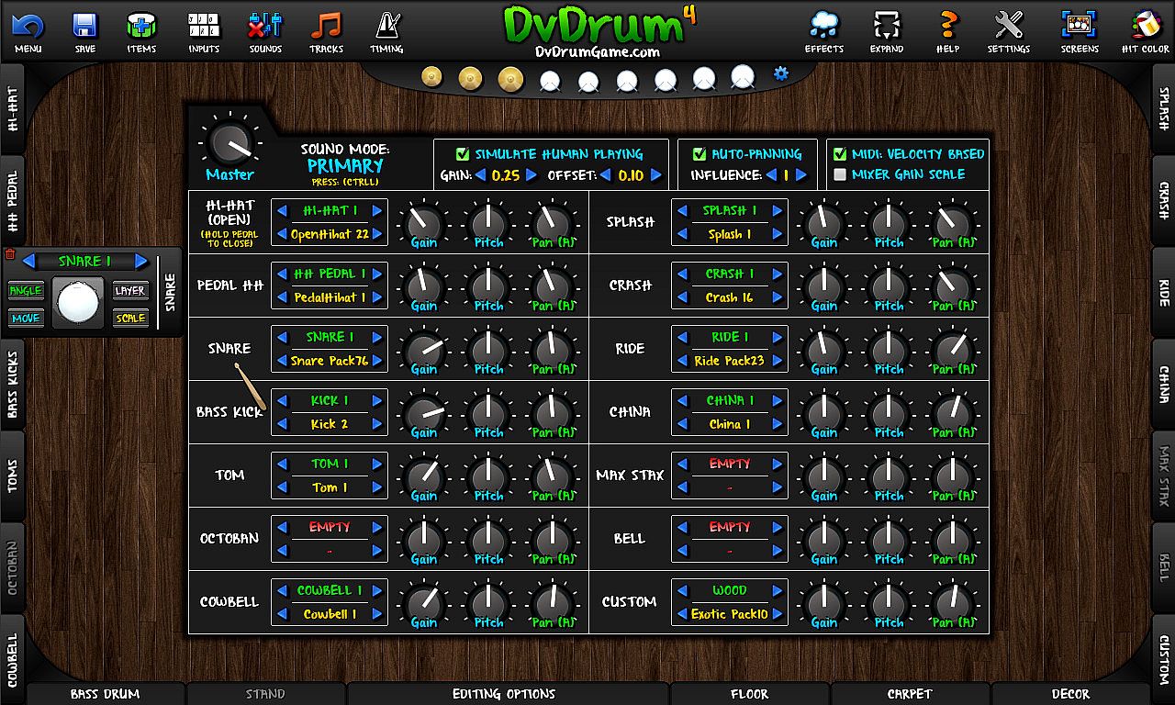
Task: Click the trash icon above Snare panel
Action: (x=10, y=254)
